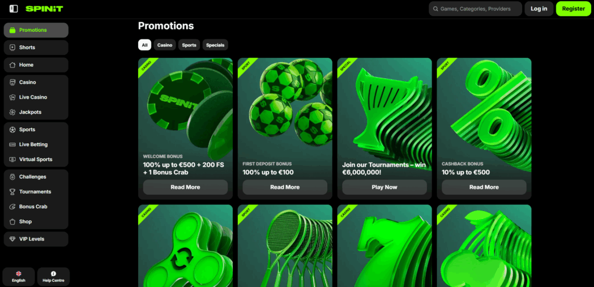The height and width of the screenshot is (287, 594).
Task: Click the Shop bag icon
Action: tap(13, 222)
